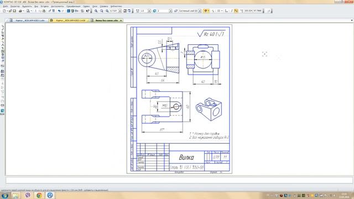Open the zoom scale dropdown arrow

tap(120, 11)
